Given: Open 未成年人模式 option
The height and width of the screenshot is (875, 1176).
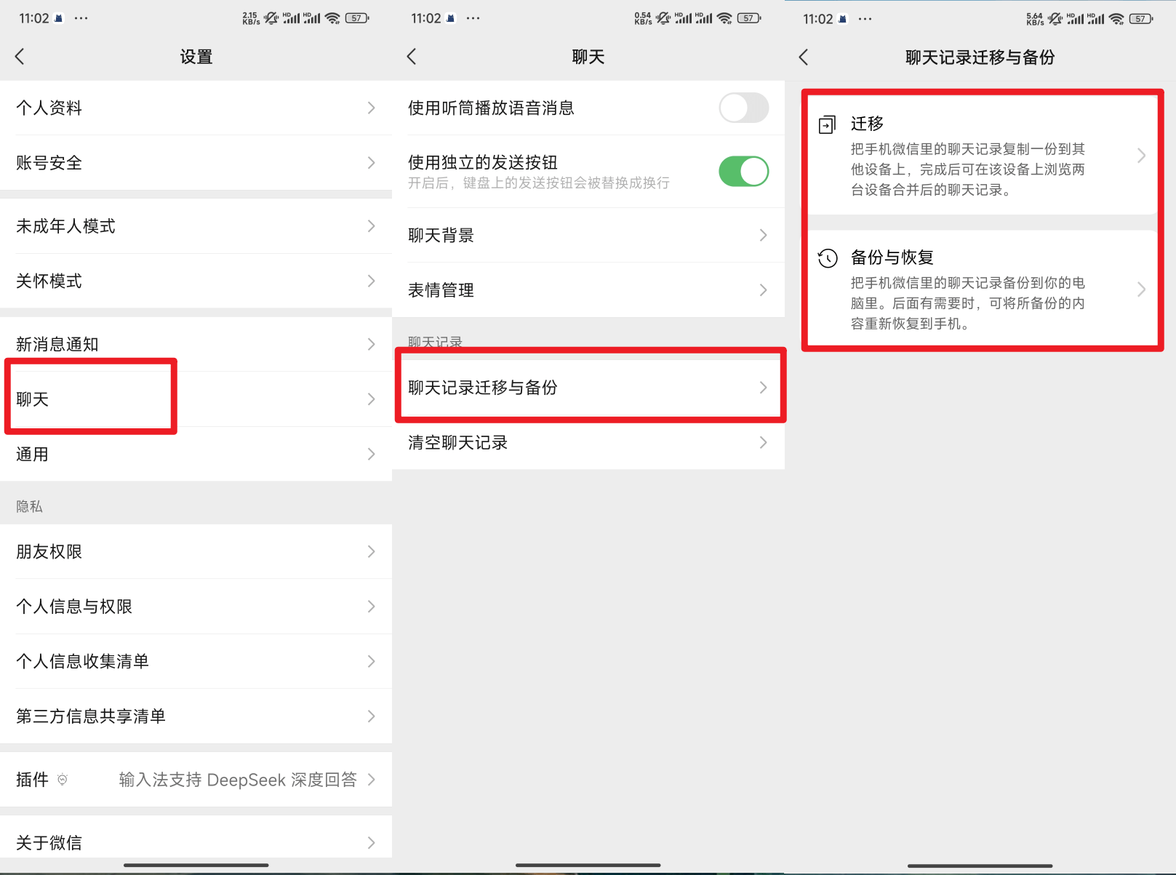Looking at the screenshot, I should (196, 226).
